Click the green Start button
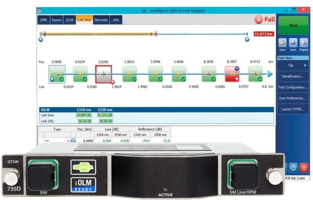The height and width of the screenshot is (200, 313). 293,26
